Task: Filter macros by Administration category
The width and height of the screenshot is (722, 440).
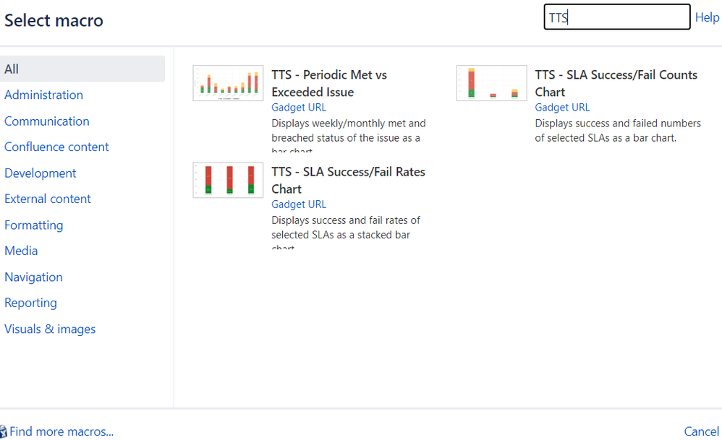Action: click(43, 95)
